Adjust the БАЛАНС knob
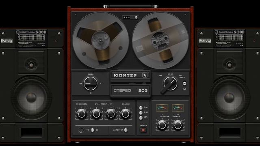 coord(126,114)
